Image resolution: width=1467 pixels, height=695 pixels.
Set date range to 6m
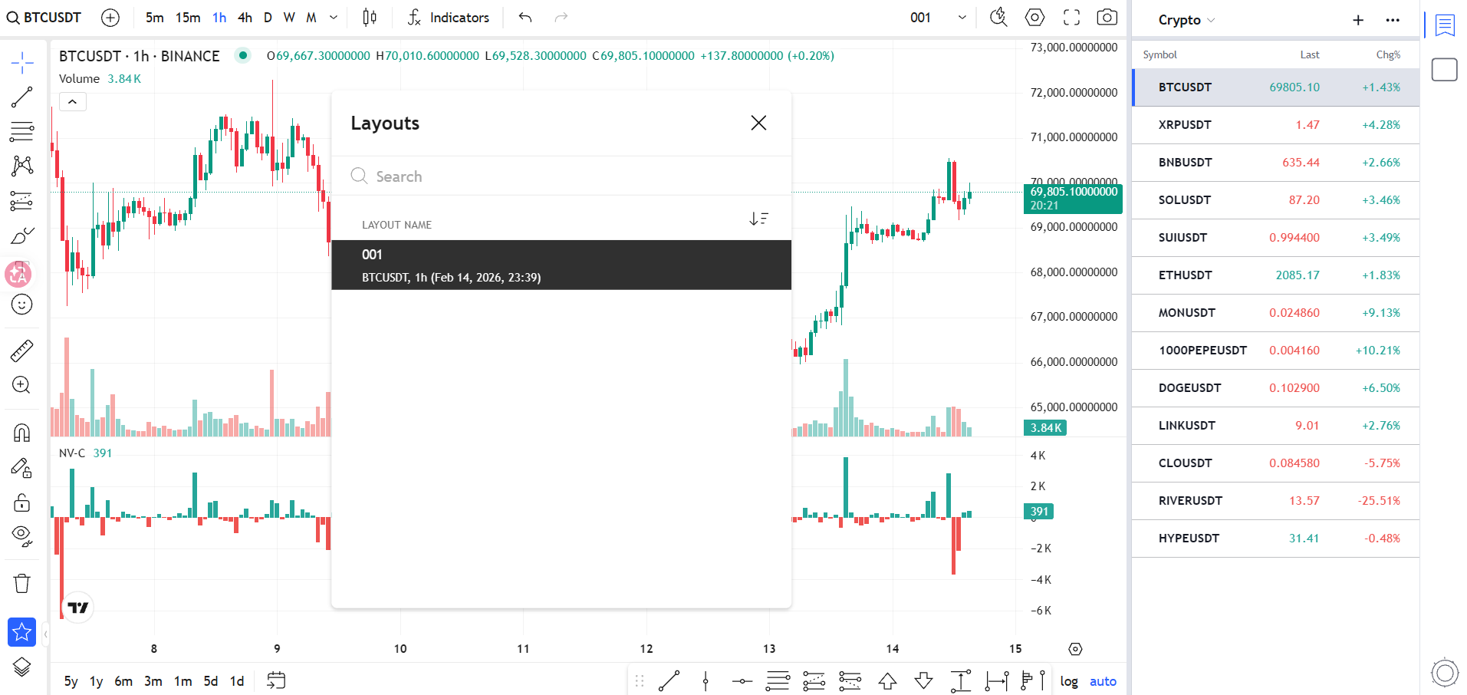click(123, 681)
